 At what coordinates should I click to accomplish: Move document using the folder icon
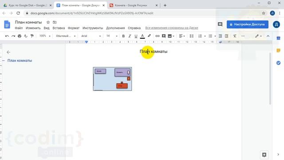[x=55, y=22]
